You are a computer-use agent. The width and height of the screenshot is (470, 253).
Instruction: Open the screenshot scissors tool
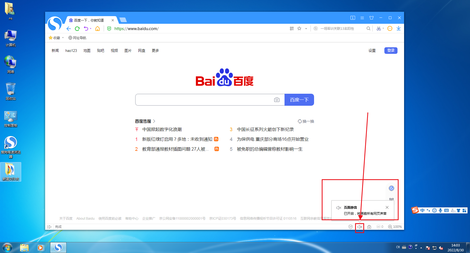(x=379, y=28)
